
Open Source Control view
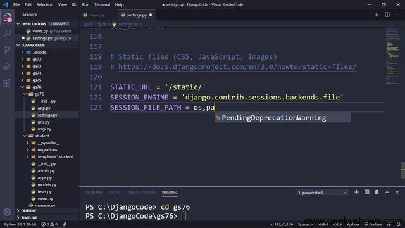click(7, 49)
